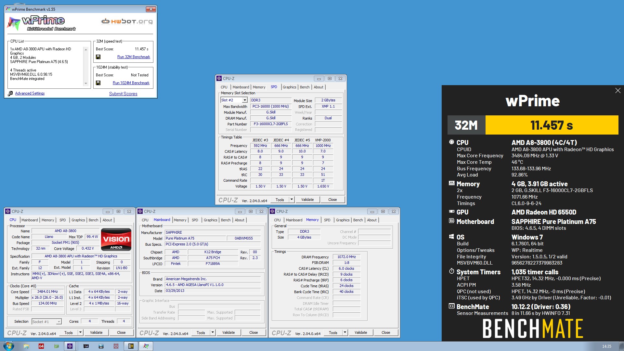The image size is (624, 351).
Task: Click the BIOS Version field 4.6.5 AMD AGESA
Action: point(213,285)
